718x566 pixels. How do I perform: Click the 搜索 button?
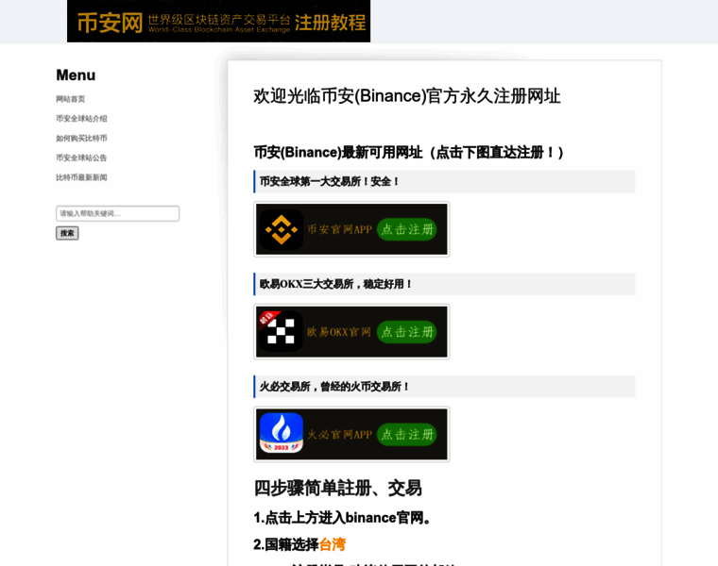67,233
